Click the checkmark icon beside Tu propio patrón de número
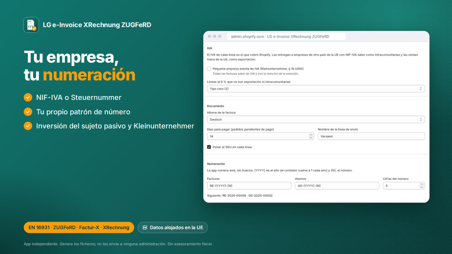 point(28,112)
